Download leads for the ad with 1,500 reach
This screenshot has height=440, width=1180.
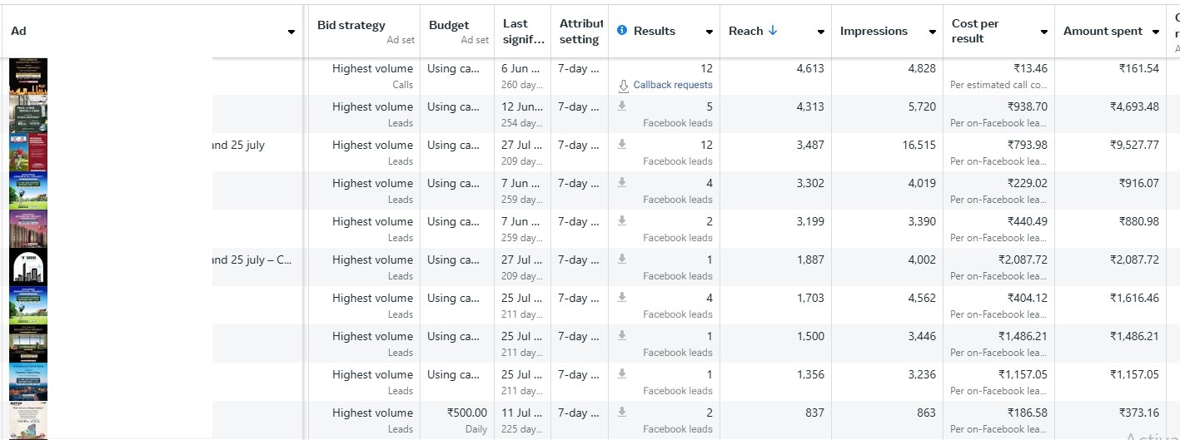(621, 336)
